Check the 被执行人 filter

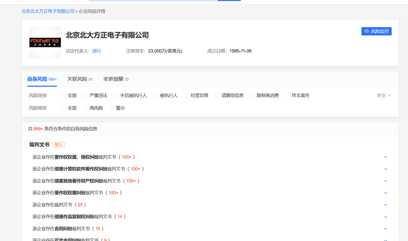(156, 95)
